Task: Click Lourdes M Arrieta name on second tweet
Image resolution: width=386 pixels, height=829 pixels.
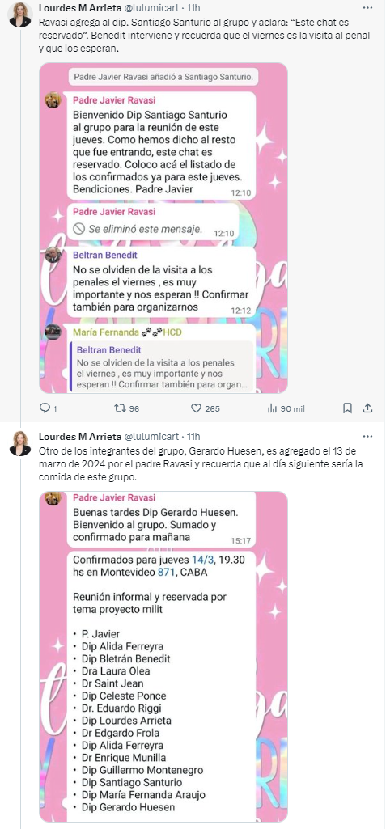Action: (79, 437)
